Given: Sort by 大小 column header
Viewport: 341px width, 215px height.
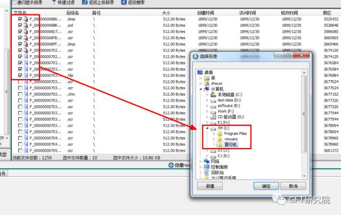Looking at the screenshot, I should point(166,12).
